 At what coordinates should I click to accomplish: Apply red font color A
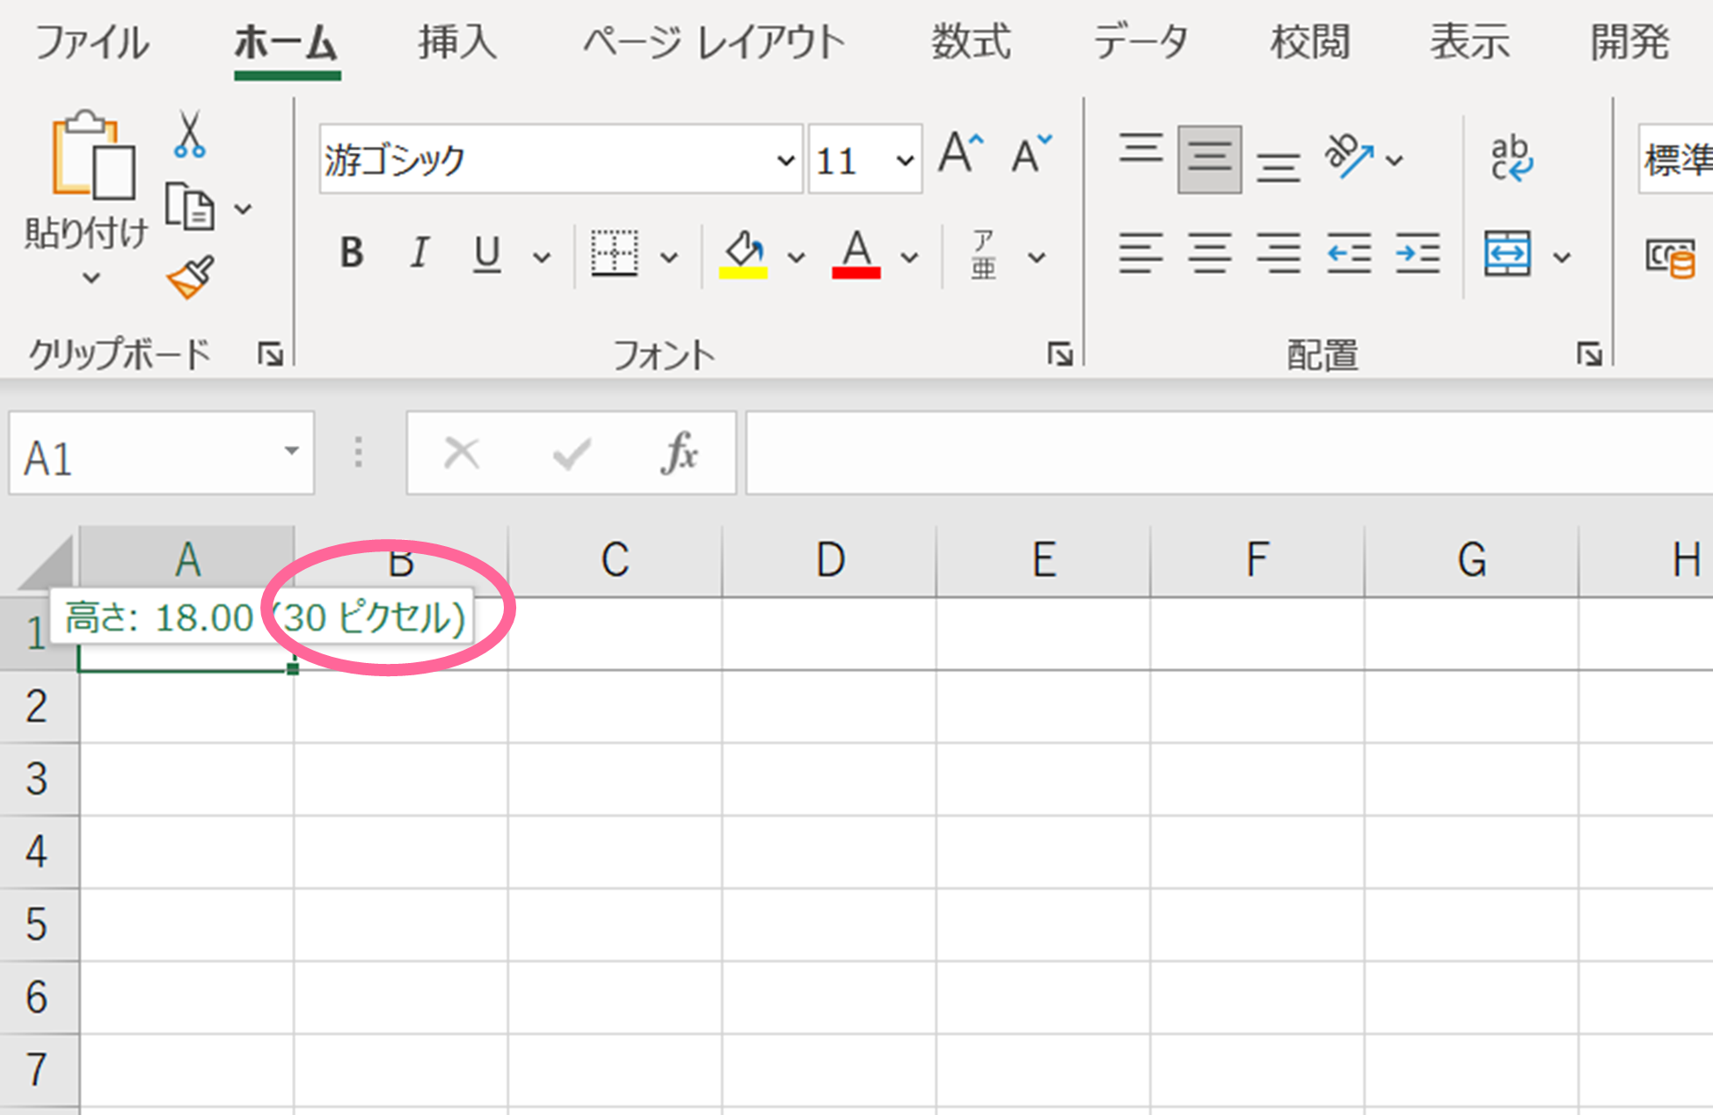tap(856, 254)
